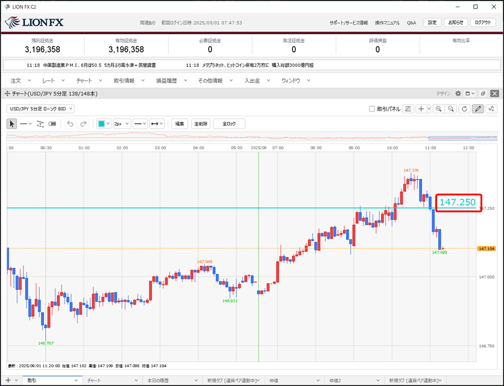Open the チャート menu
Screen dimensions: 504x386
89,81
